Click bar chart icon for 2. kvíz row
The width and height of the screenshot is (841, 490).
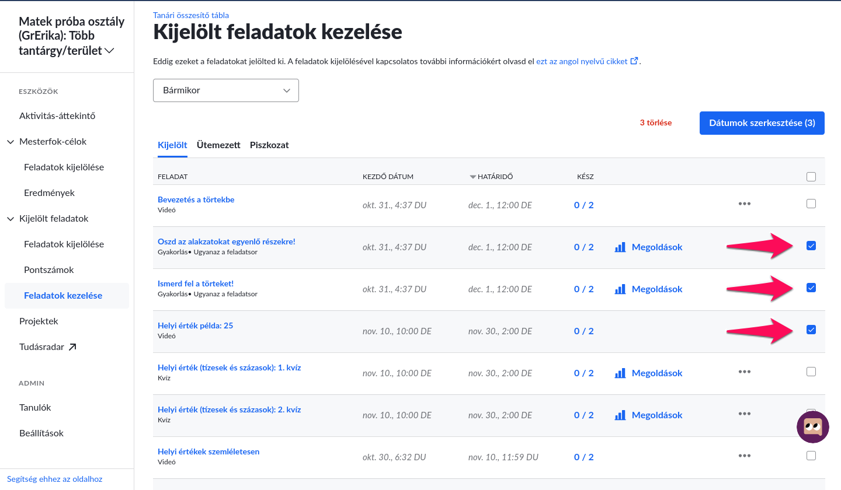(x=620, y=415)
